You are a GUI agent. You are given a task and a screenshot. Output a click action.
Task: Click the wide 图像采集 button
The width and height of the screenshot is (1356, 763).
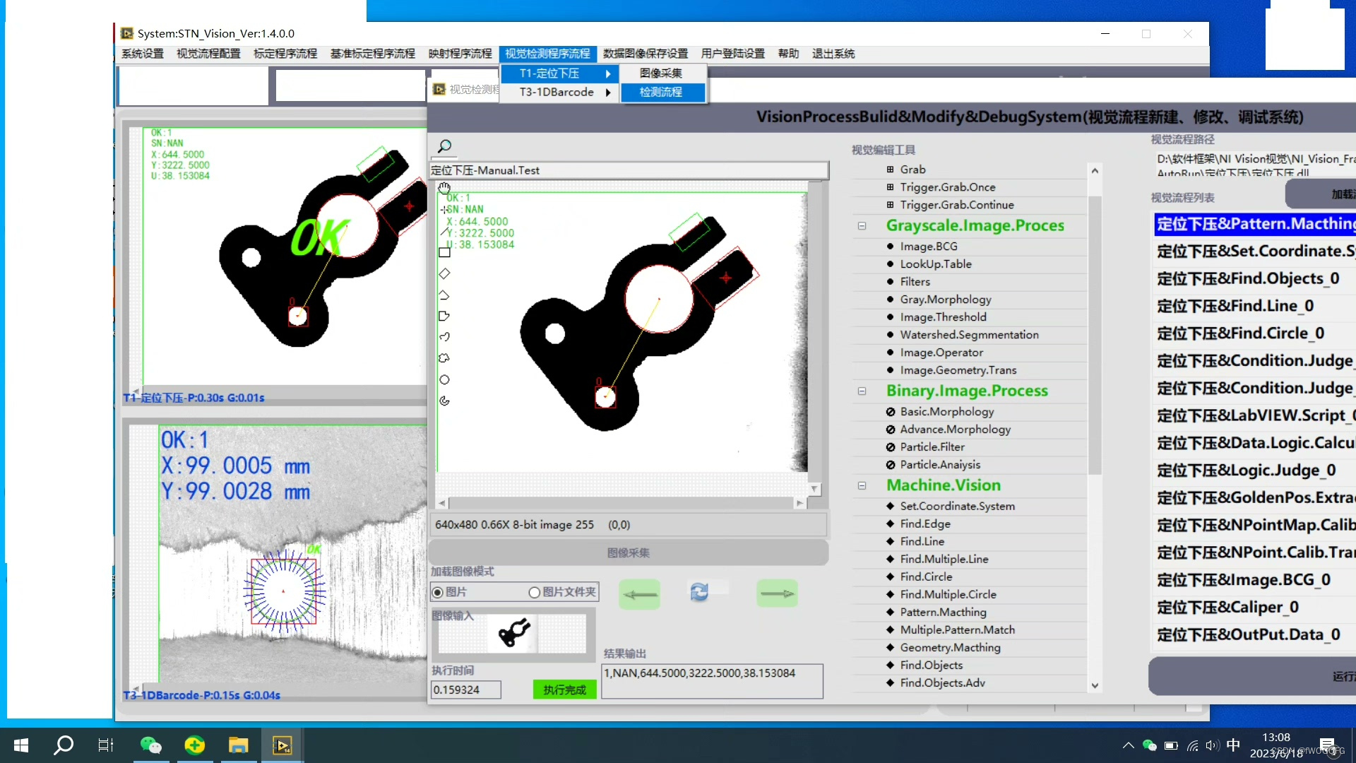(629, 553)
